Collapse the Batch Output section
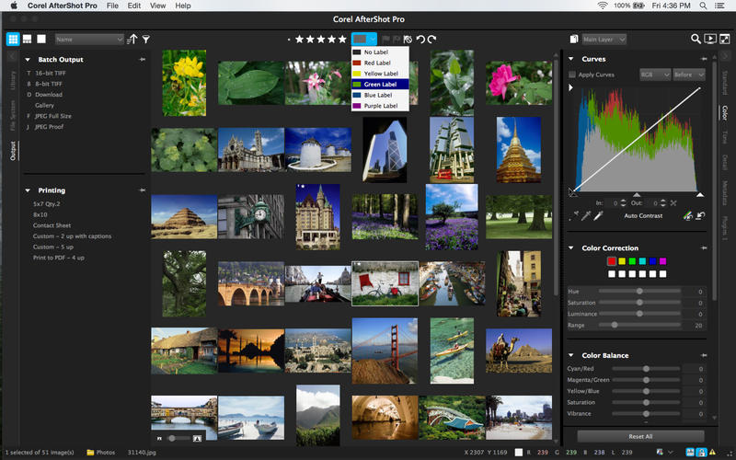Viewport: 736px width, 460px height. [29, 60]
